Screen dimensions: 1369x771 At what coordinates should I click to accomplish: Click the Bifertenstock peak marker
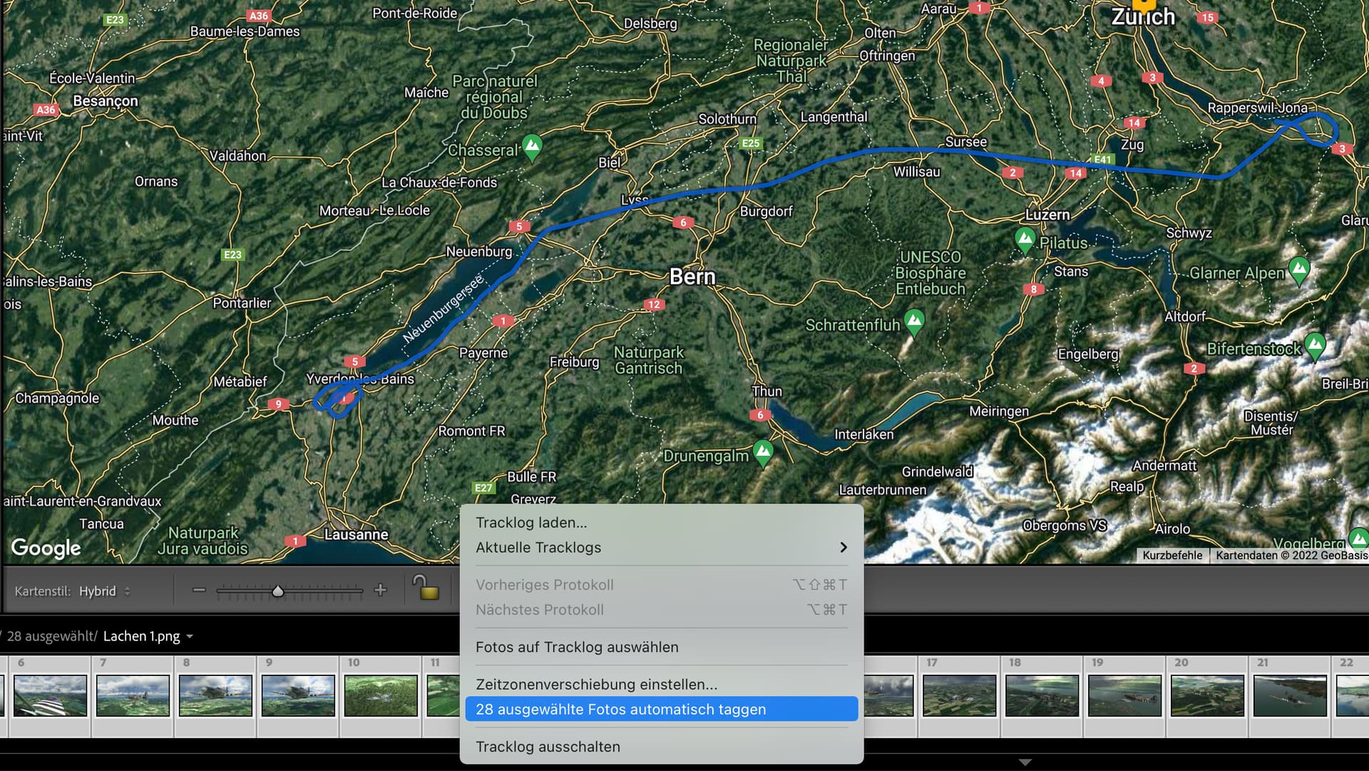tap(1315, 345)
